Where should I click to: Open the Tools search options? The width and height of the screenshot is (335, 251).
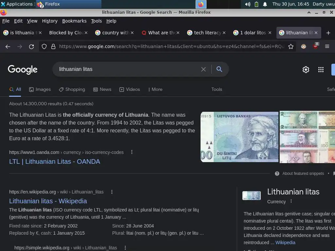tap(217, 90)
